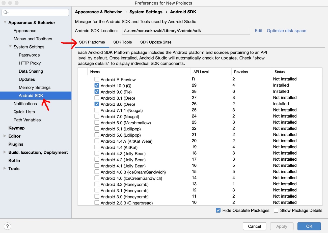Open the SDK Update Sites tab
The image size is (328, 233).
(x=156, y=42)
